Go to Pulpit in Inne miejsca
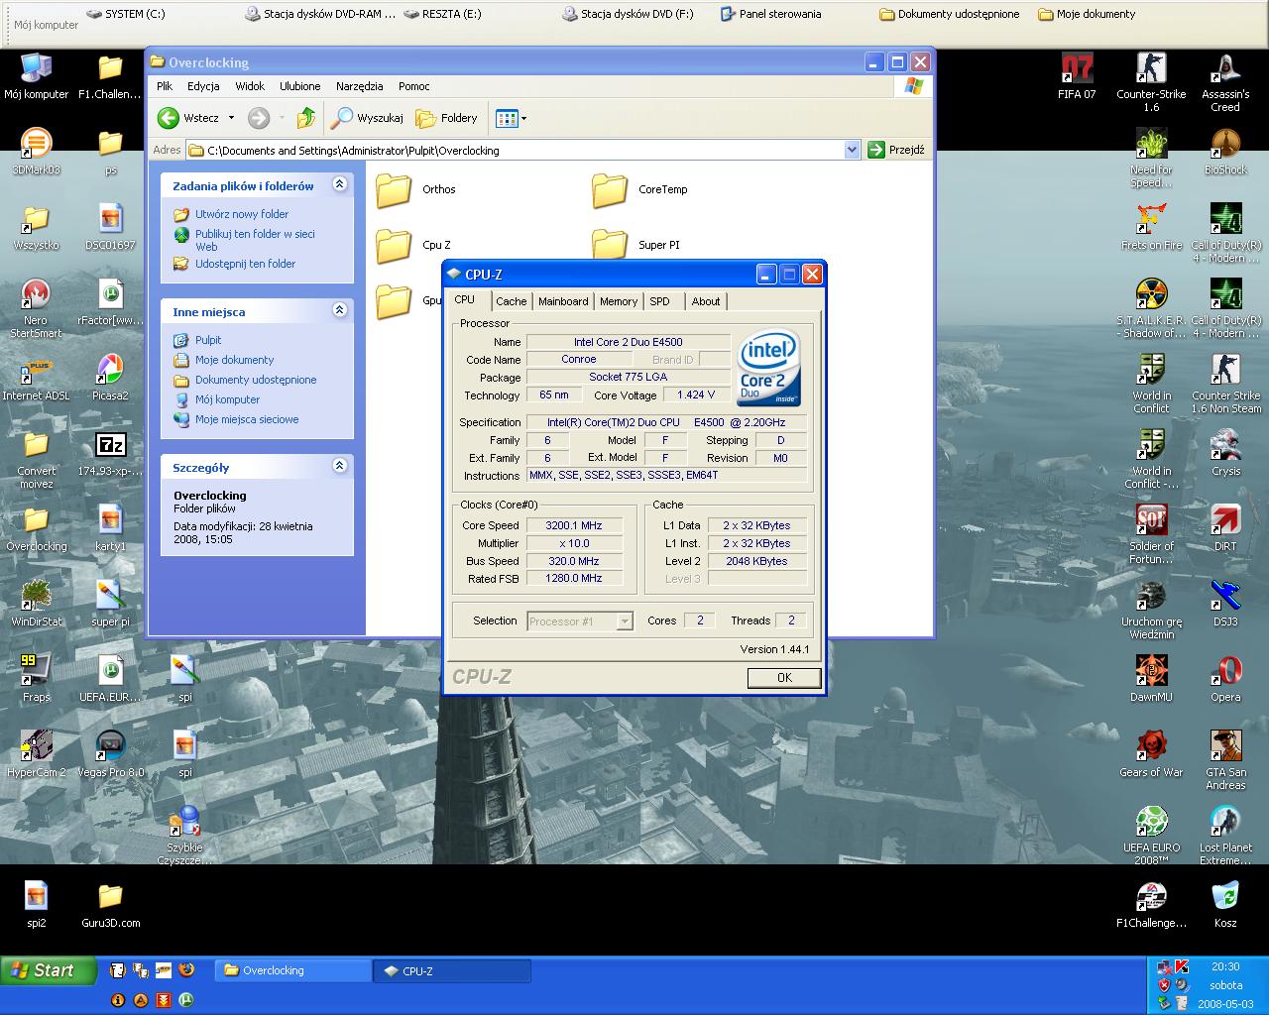The height and width of the screenshot is (1015, 1269). pos(208,340)
